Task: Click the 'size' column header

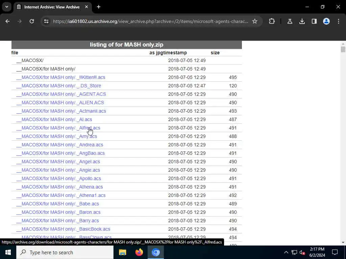Action: [215, 53]
